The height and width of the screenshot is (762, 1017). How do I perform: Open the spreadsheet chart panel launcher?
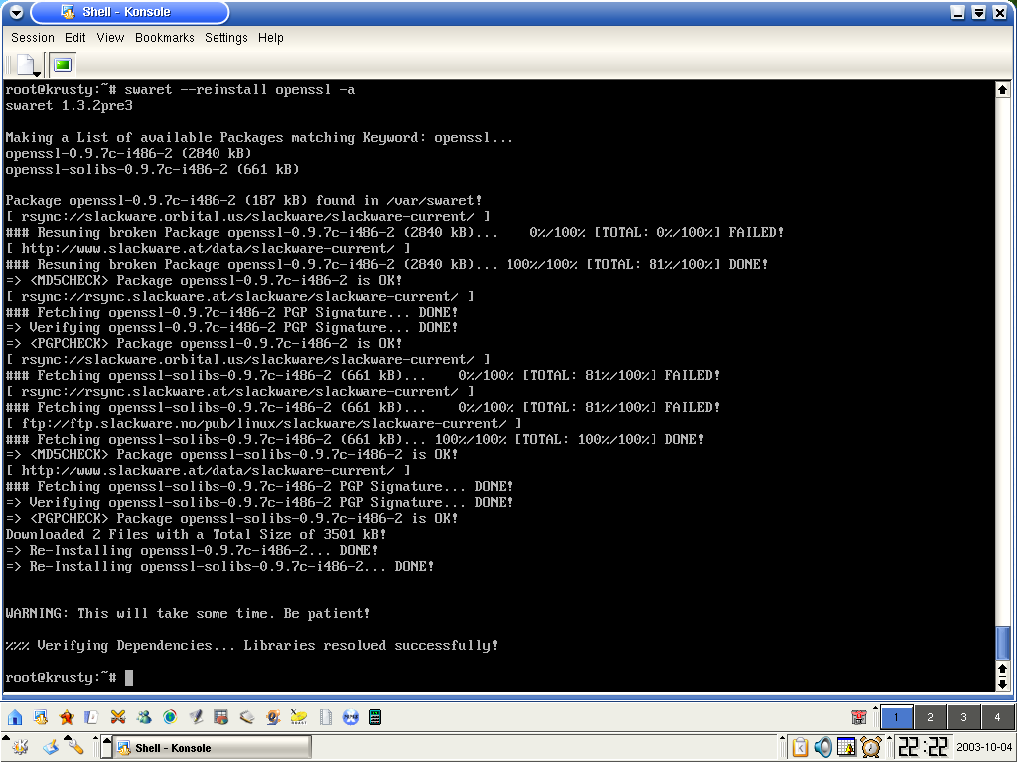pos(221,717)
